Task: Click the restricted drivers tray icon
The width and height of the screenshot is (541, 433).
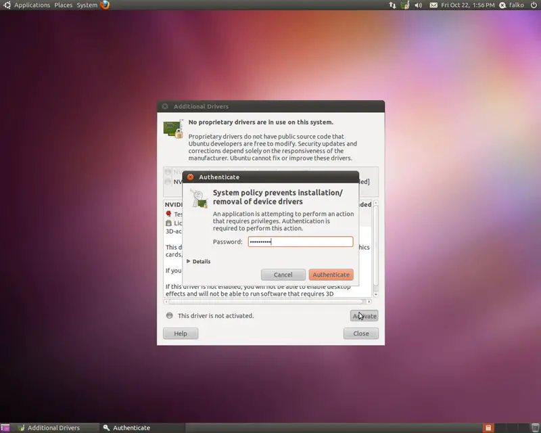Action: [404, 5]
